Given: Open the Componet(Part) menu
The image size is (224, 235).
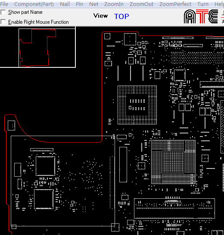Looking at the screenshot, I should tap(34, 4).
